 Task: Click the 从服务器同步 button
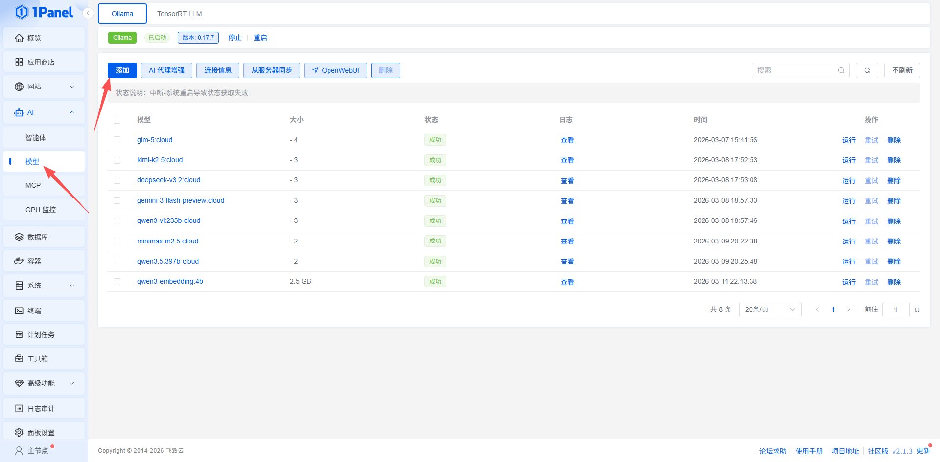click(272, 70)
